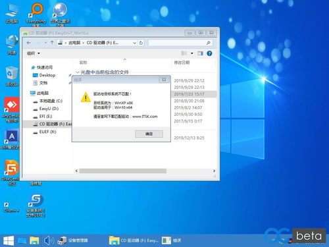Click 此电脑 in the address breadcrumb

click(74, 43)
